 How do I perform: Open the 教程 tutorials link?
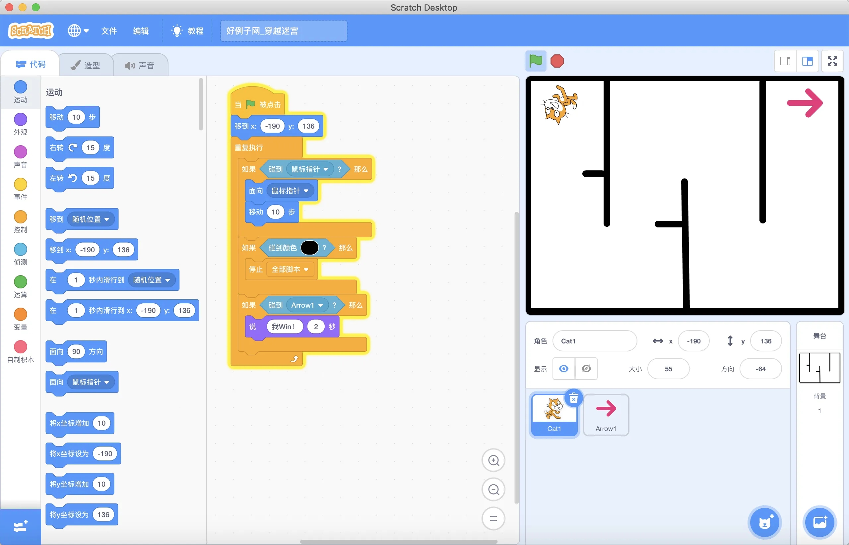click(188, 31)
